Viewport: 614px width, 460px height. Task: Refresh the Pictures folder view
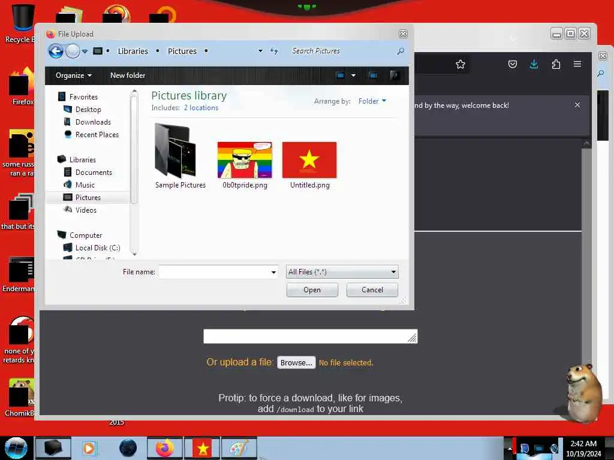274,52
